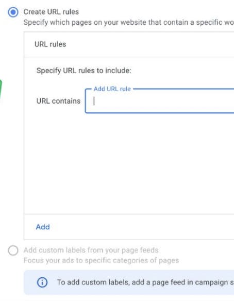Click the 'Specify URL rules to include:' text
The image size is (234, 302).
84,71
